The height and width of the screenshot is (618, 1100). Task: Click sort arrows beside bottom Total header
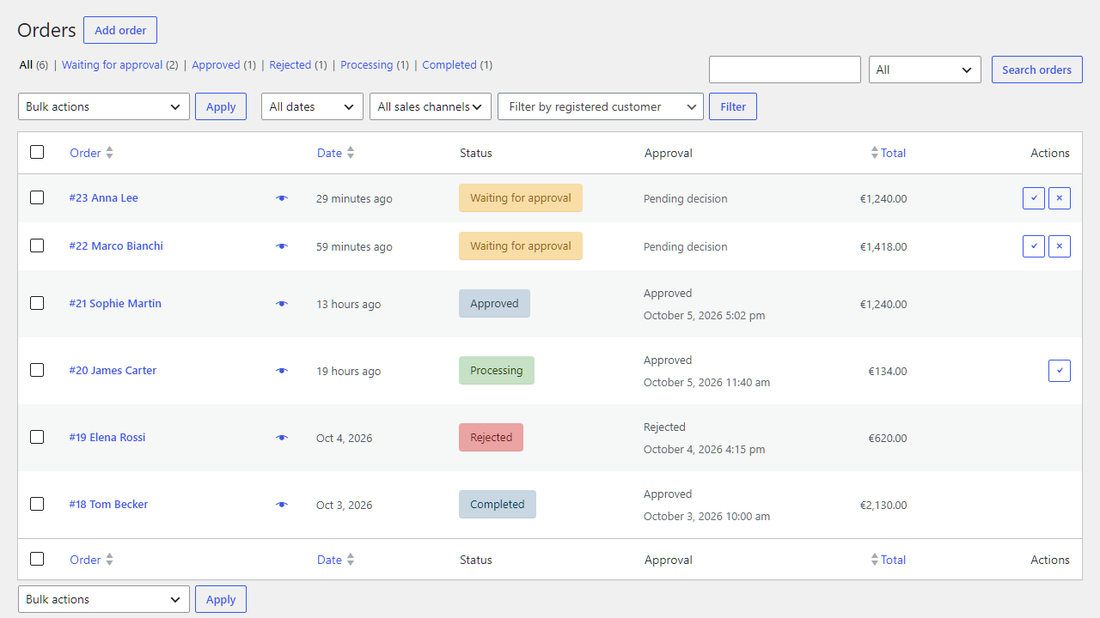[x=875, y=560]
